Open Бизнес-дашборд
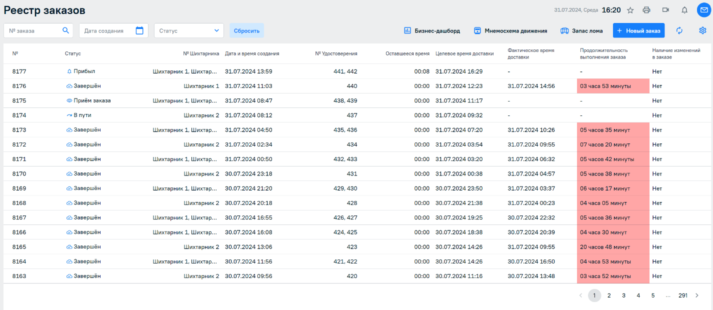Image resolution: width=713 pixels, height=310 pixels. point(432,30)
